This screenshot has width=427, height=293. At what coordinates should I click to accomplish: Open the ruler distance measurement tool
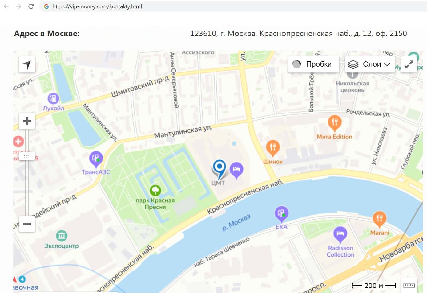[409, 285]
